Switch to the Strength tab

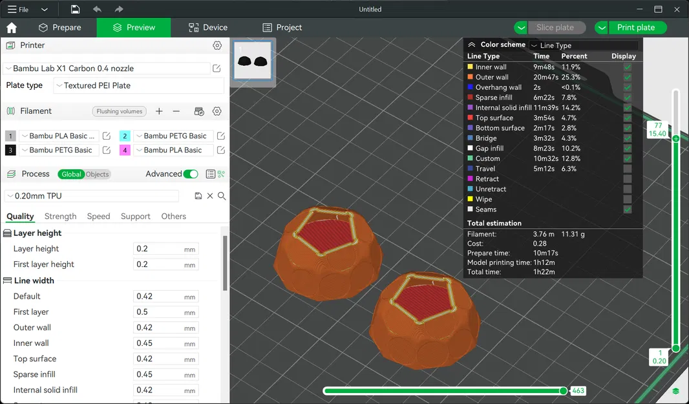pos(60,216)
